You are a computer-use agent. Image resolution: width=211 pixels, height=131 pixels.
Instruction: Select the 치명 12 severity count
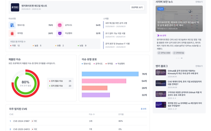pos(15,46)
